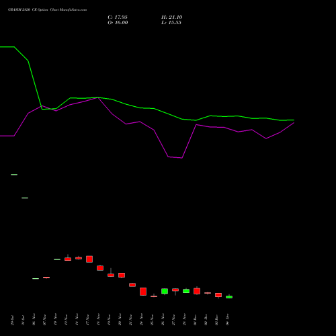Select the open value O: 16.00
Screen dimensions: 336x336
[118, 23]
